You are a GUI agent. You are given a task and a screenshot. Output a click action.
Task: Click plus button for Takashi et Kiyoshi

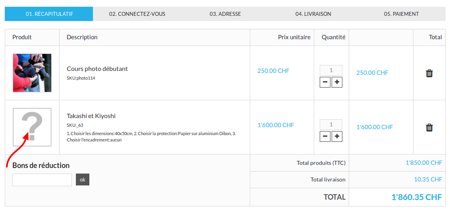pos(337,136)
